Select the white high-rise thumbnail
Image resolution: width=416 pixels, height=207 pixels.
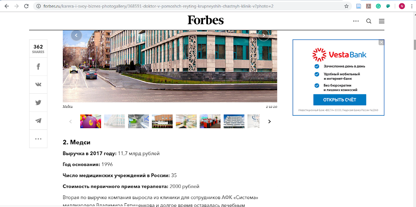pyautogui.click(x=234, y=121)
